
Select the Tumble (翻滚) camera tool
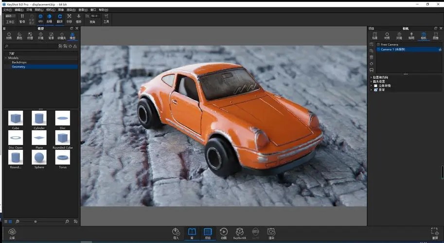tap(59, 17)
